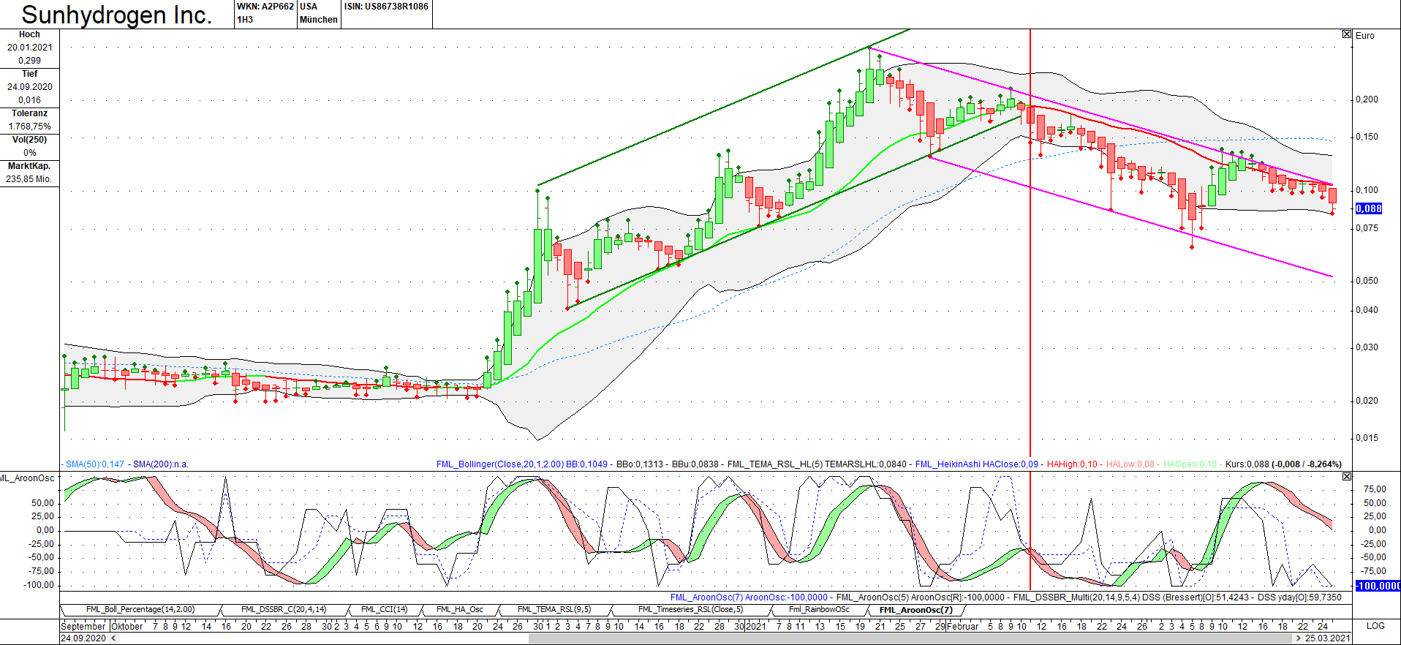
Task: Switch to the FML_DSSBR_C(20,4,14) tab
Action: (284, 610)
